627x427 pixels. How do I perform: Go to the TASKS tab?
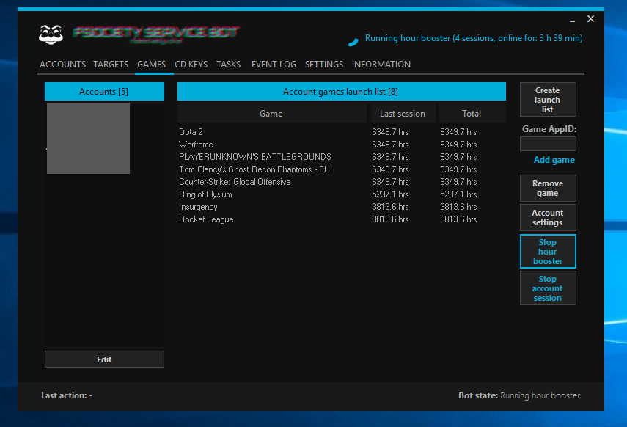228,65
